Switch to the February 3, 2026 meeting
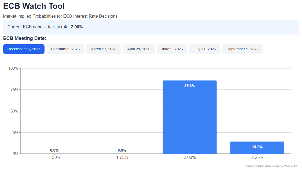Viewport: 302px width, 169px height. coord(65,49)
